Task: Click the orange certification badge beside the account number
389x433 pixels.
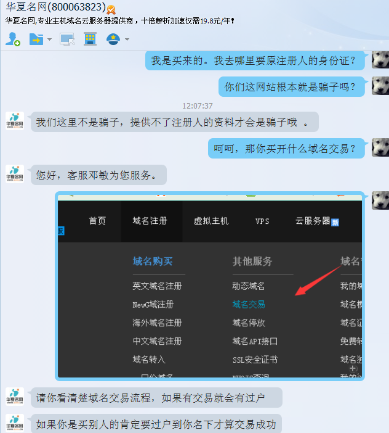Action: click(111, 9)
